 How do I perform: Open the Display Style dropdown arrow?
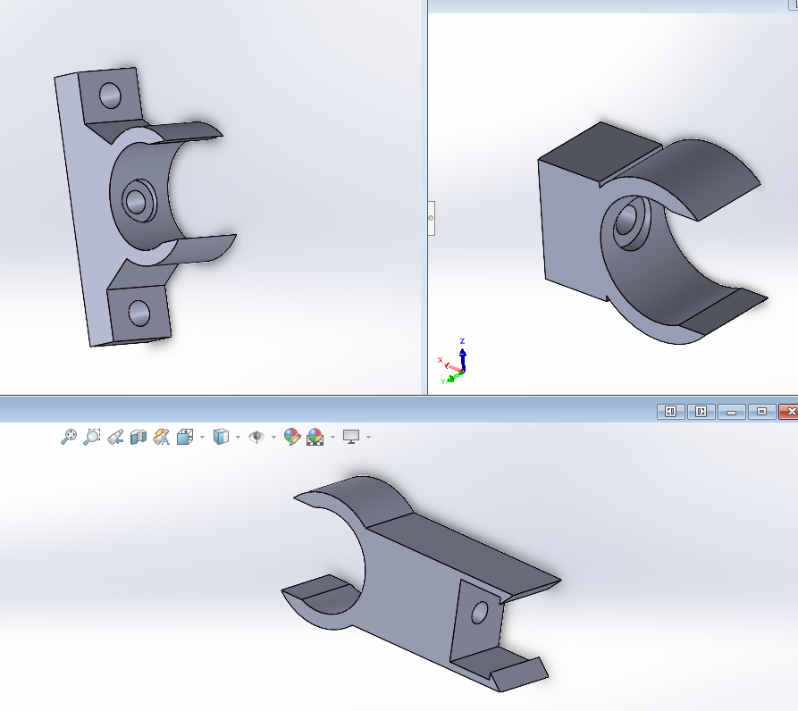tap(238, 437)
